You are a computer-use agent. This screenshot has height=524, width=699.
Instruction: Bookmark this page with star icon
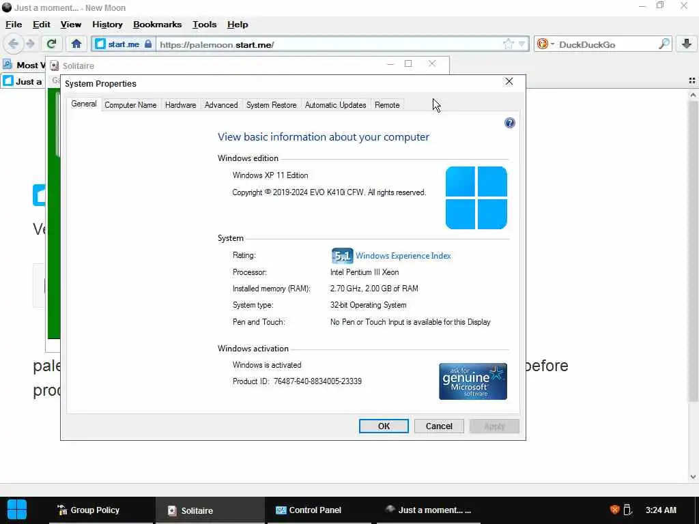coord(508,44)
